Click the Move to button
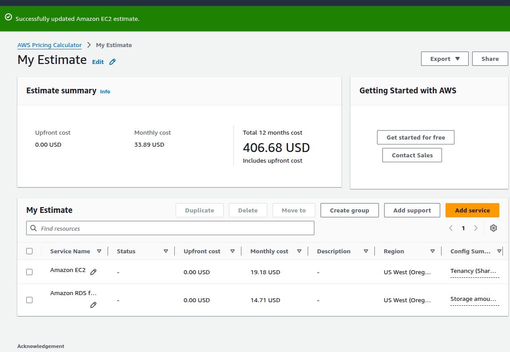510x352 pixels. tap(294, 210)
